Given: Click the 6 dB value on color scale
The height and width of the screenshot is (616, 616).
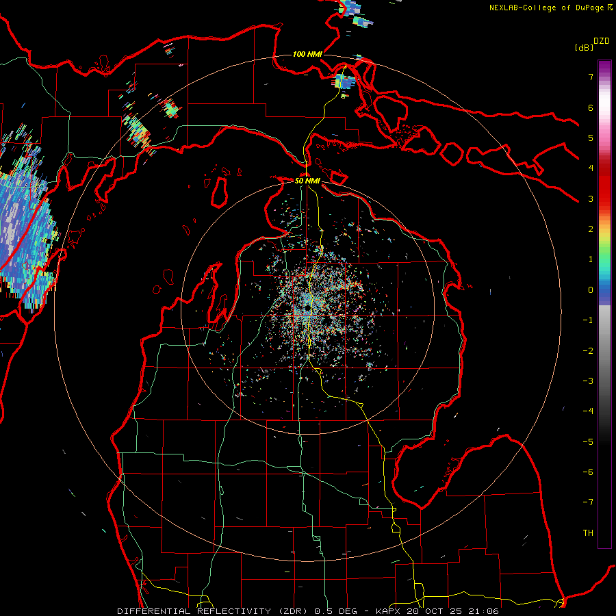Looking at the screenshot, I should [591, 107].
